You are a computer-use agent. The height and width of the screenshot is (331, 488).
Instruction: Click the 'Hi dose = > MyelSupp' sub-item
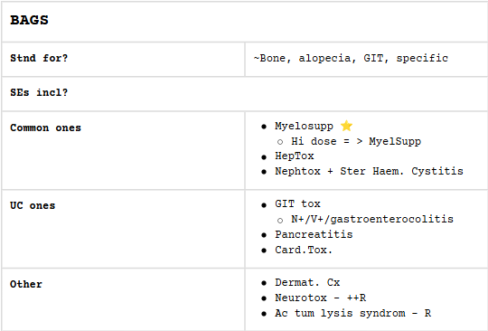356,141
